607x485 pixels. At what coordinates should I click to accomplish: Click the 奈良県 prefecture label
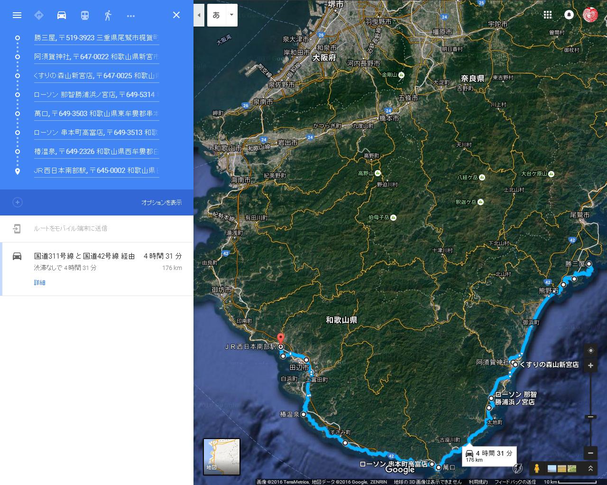coord(473,78)
